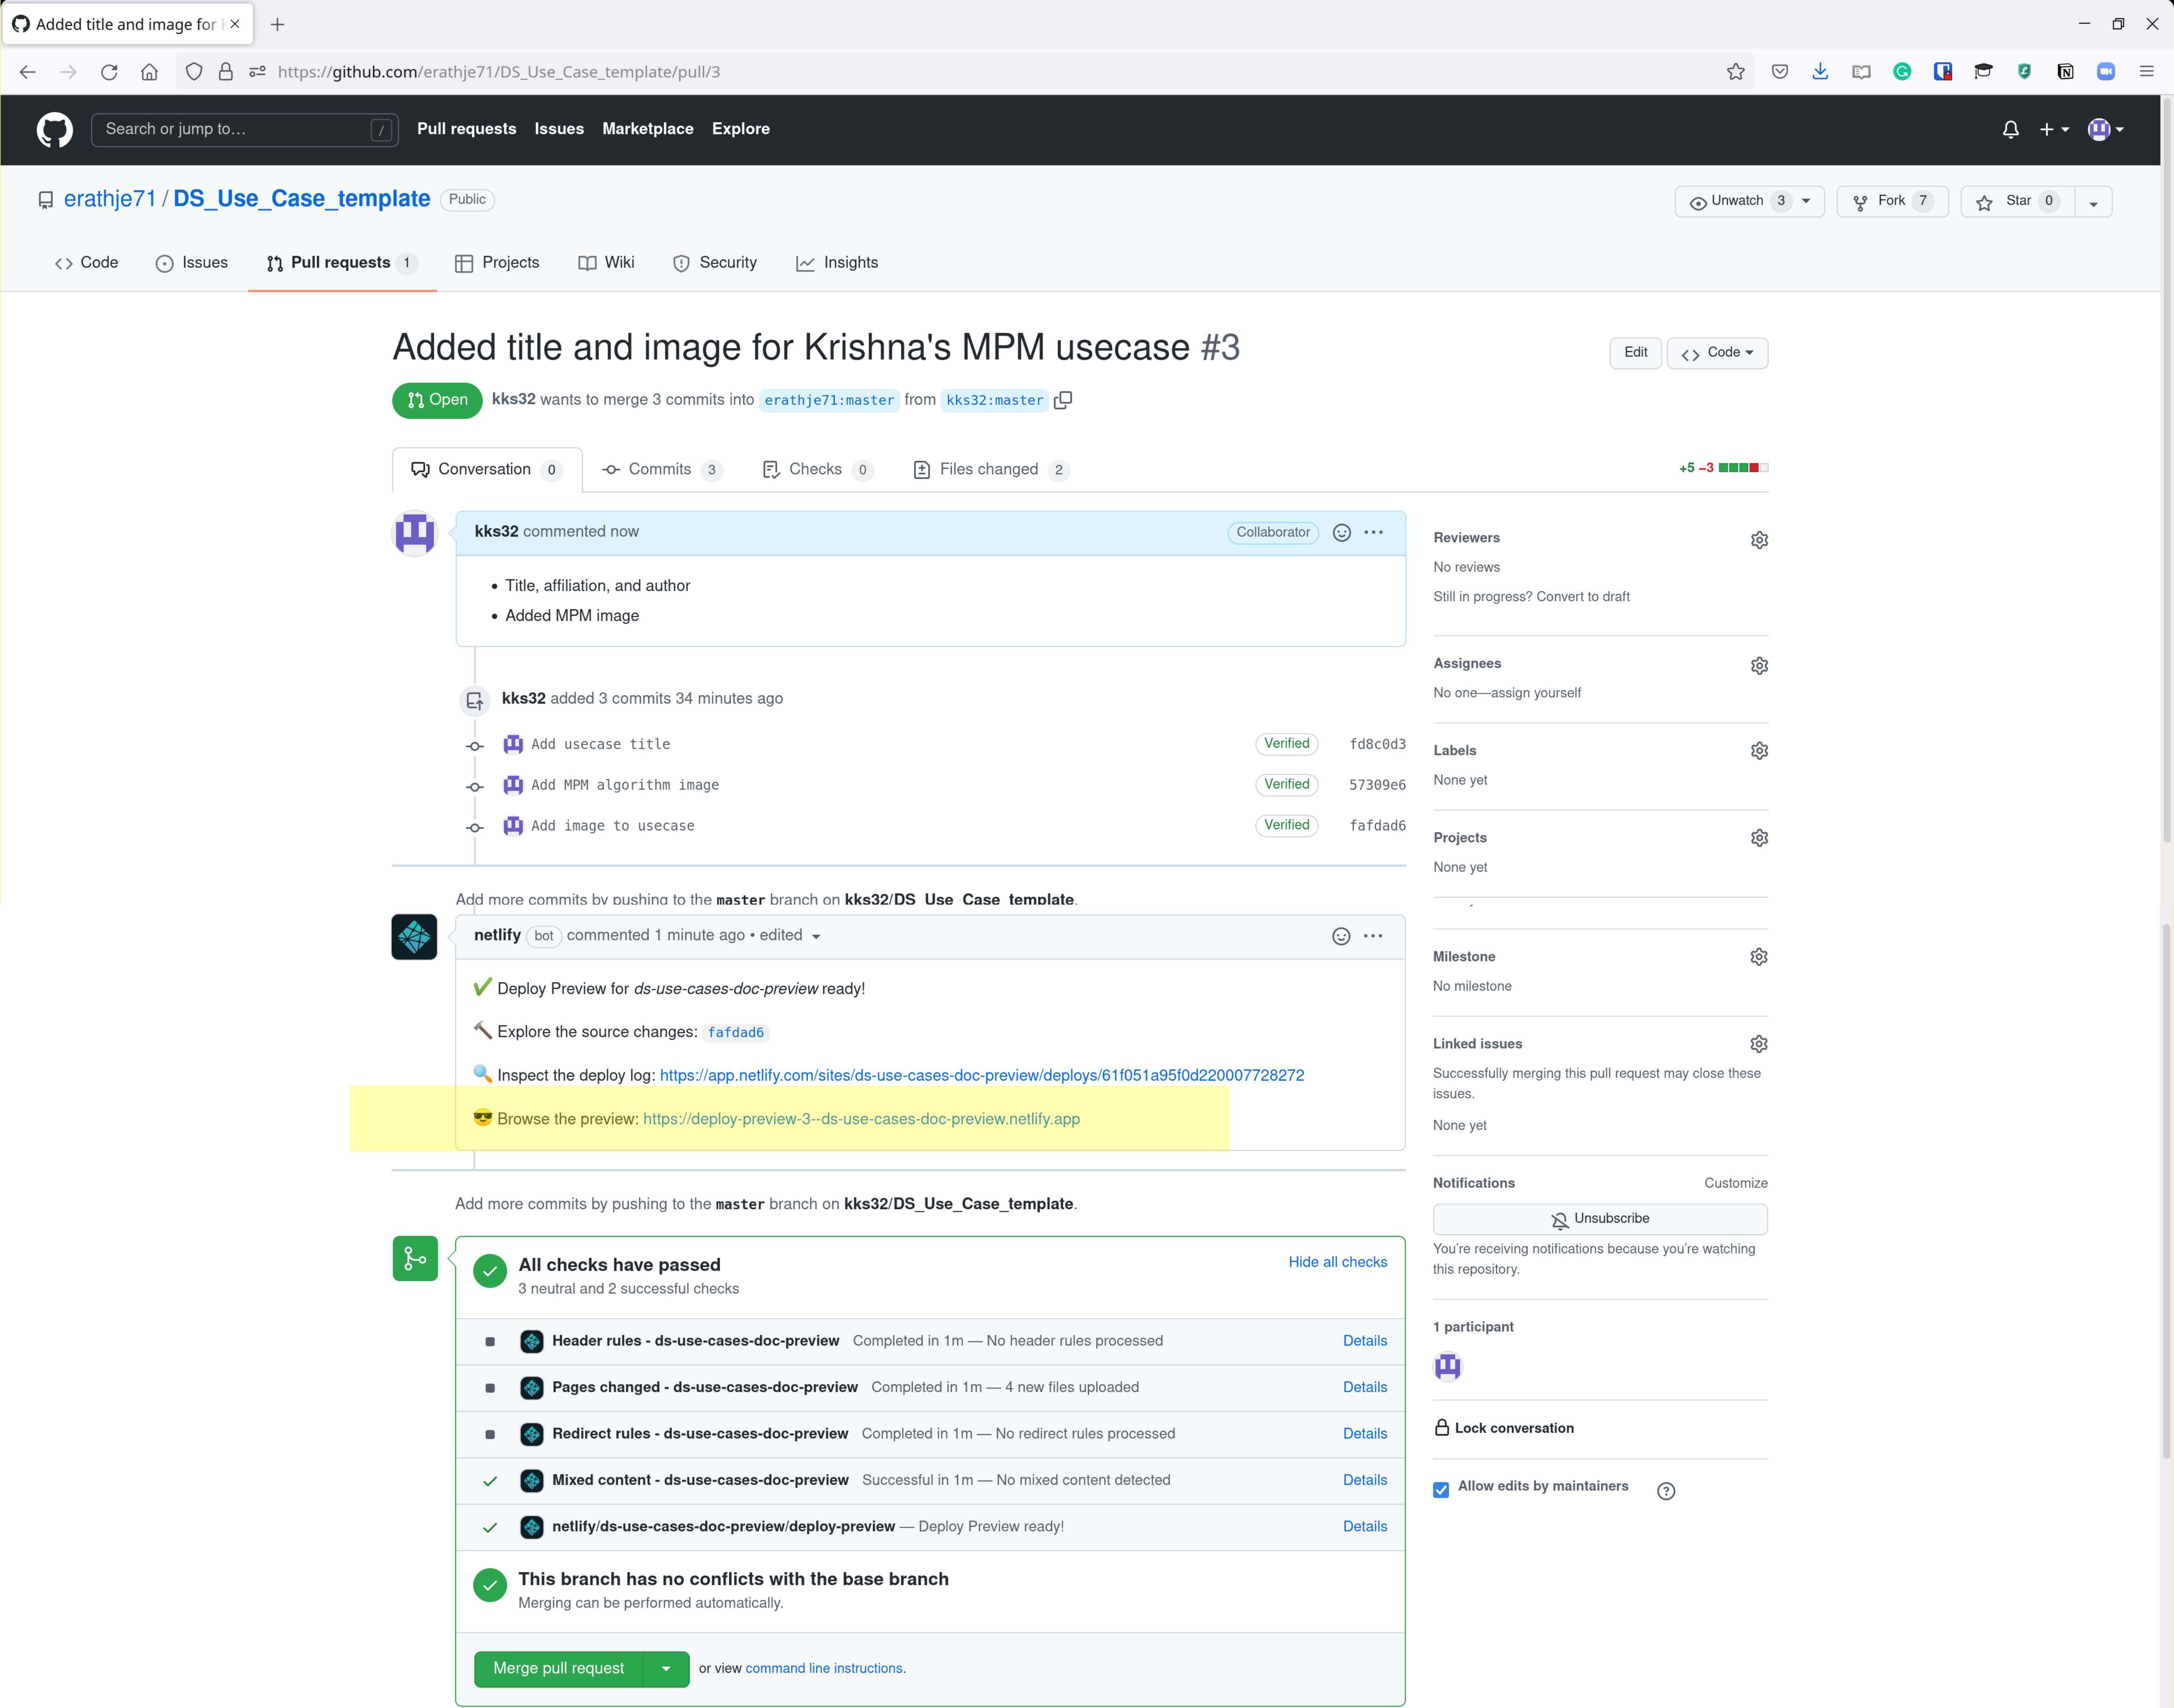This screenshot has width=2174, height=1708.
Task: Click the Linked issues gear icon
Action: point(1759,1044)
